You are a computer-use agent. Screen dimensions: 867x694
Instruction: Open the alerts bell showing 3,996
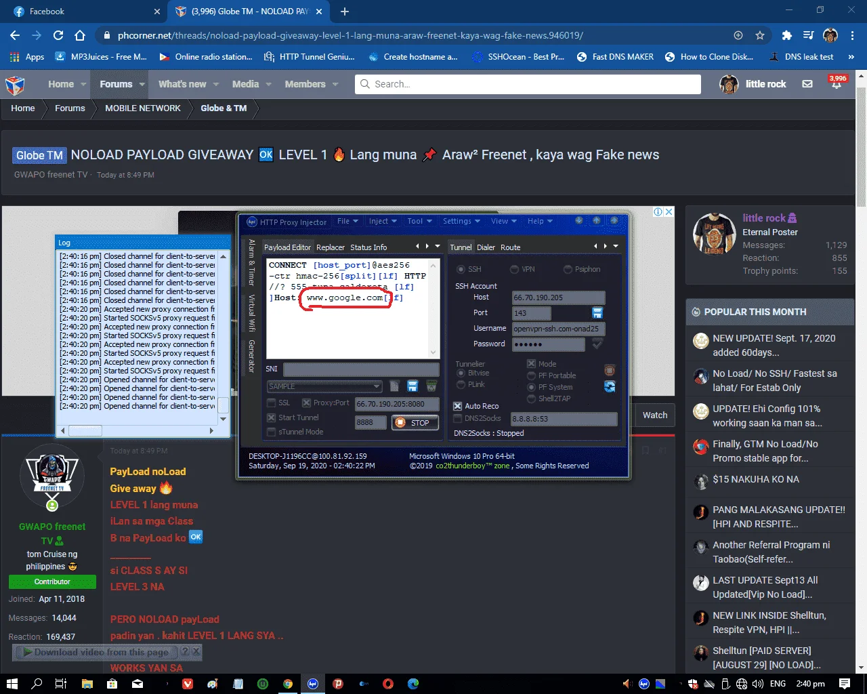[x=837, y=83]
